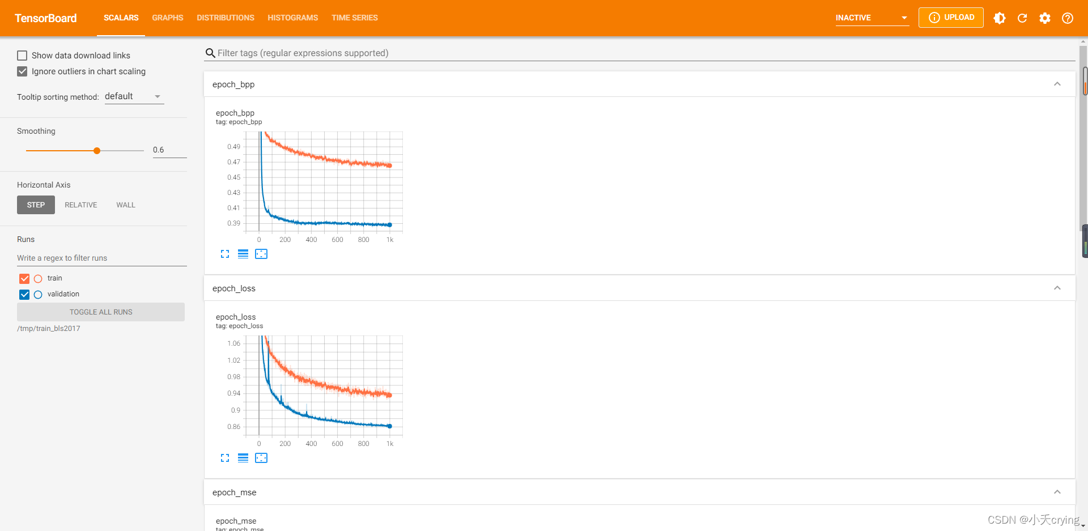Click the Horizontal Axis label
Screen dimensions: 1088x531
(x=44, y=185)
